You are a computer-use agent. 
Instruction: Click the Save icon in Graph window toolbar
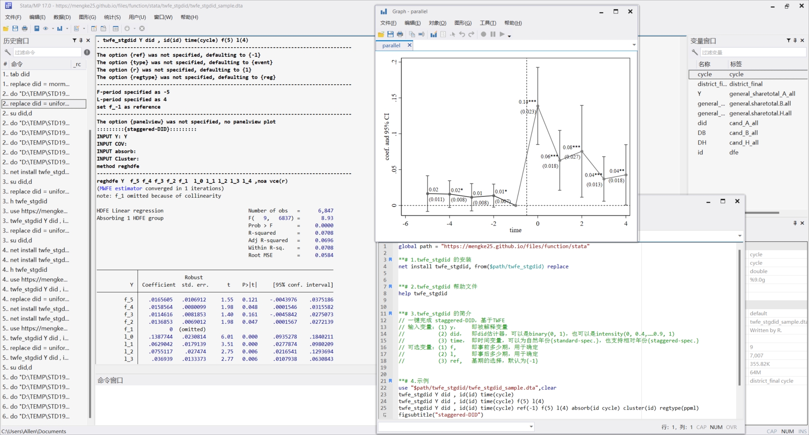coord(390,34)
